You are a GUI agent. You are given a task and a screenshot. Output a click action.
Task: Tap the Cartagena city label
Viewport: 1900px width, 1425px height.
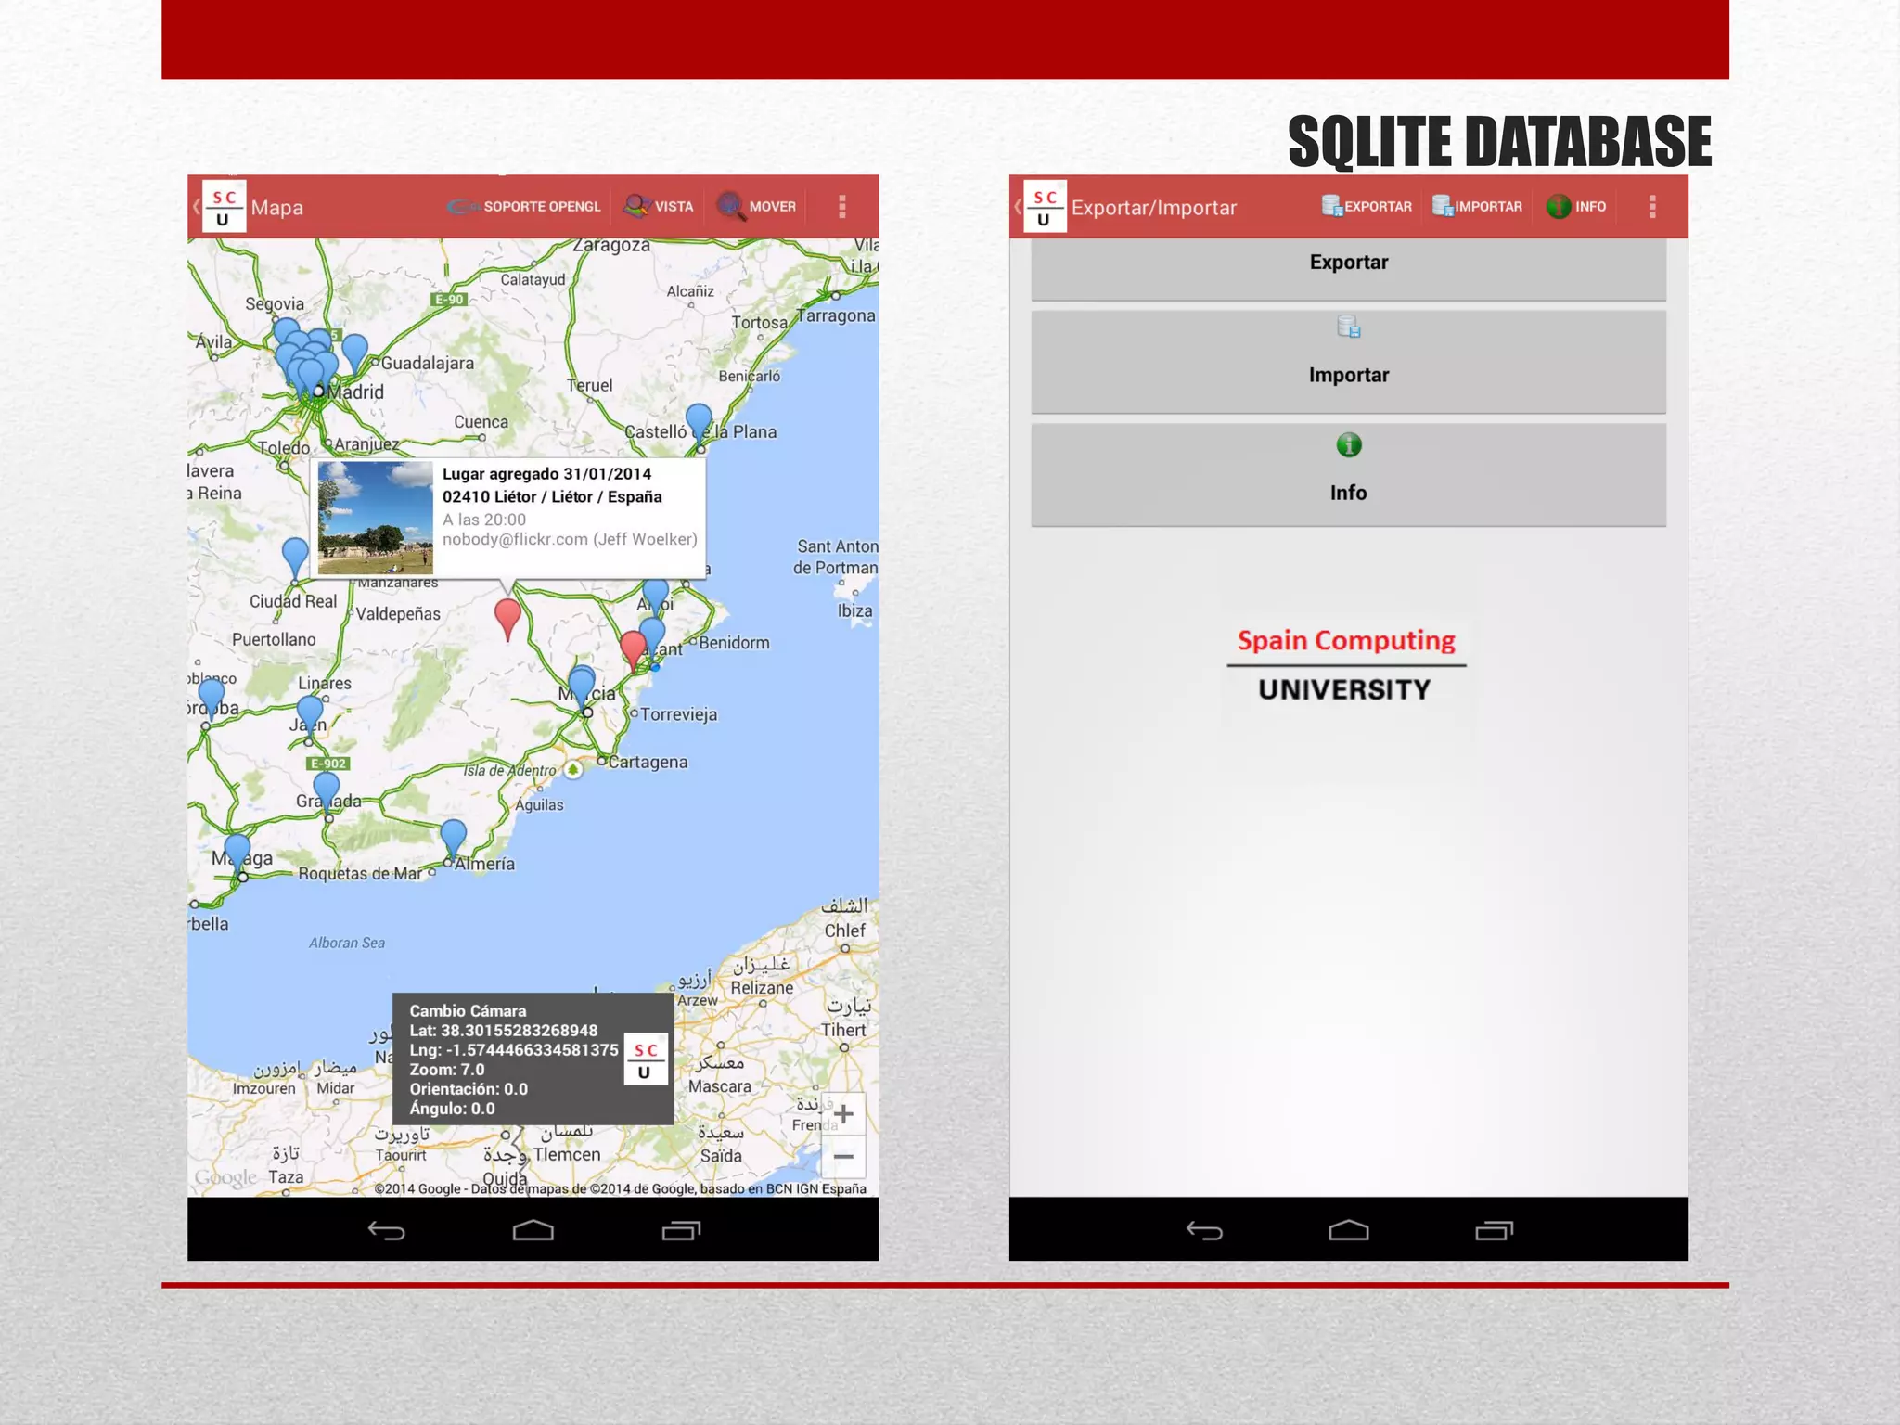click(x=648, y=762)
